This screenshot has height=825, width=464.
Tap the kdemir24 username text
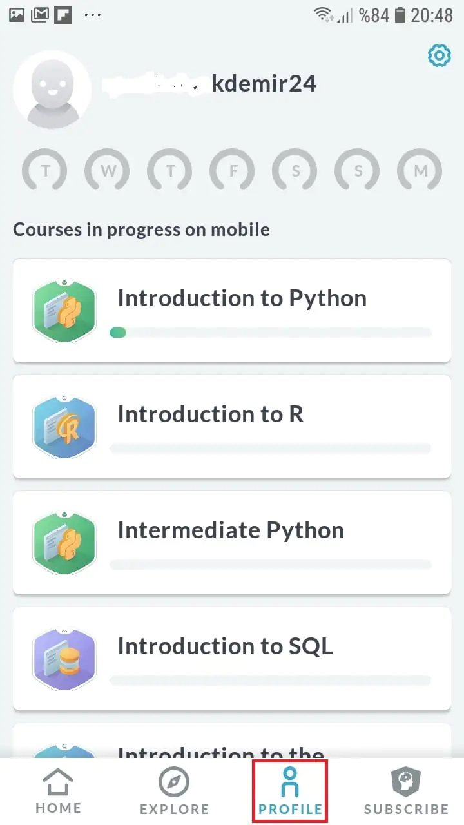(x=264, y=84)
